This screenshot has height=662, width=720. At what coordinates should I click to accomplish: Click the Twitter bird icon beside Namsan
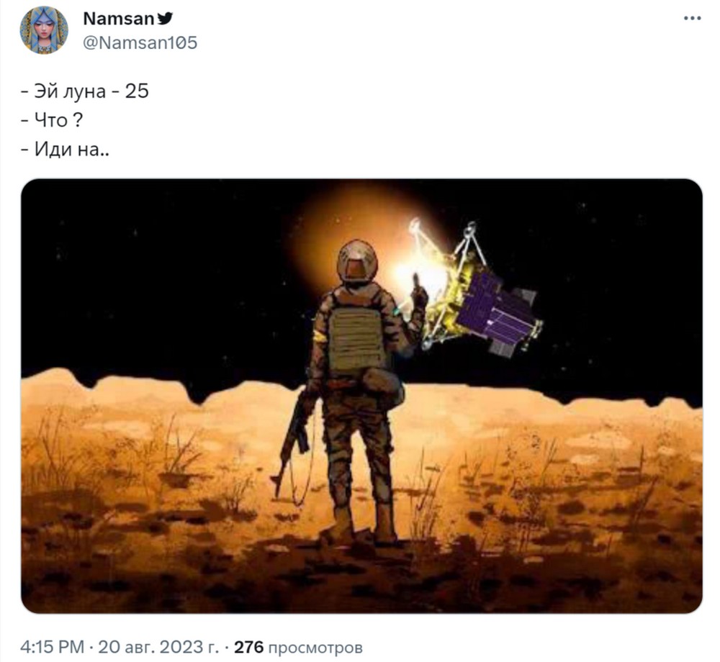pyautogui.click(x=165, y=19)
